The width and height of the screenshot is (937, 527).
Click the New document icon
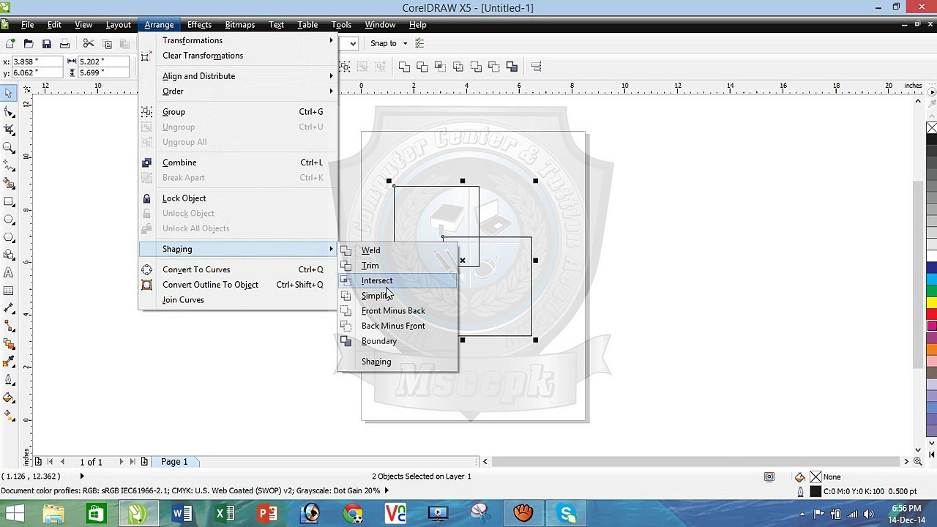pos(10,44)
